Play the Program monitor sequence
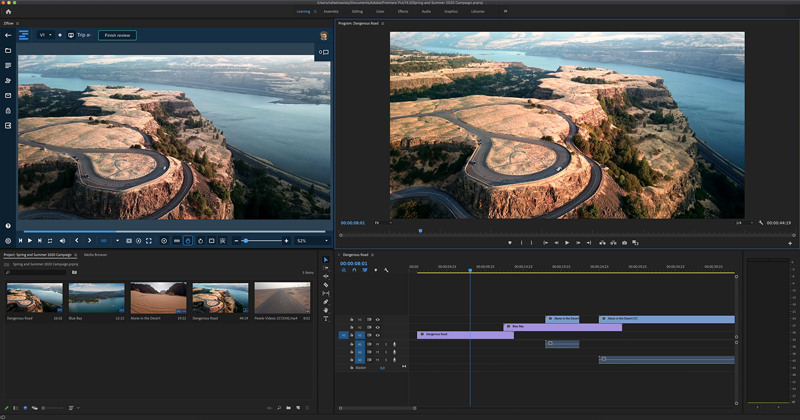The width and height of the screenshot is (800, 420). coord(567,243)
